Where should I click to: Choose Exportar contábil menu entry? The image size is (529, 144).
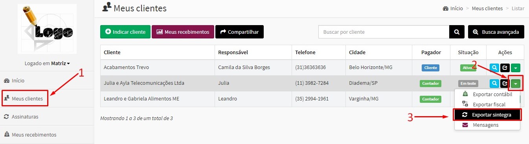487,94
